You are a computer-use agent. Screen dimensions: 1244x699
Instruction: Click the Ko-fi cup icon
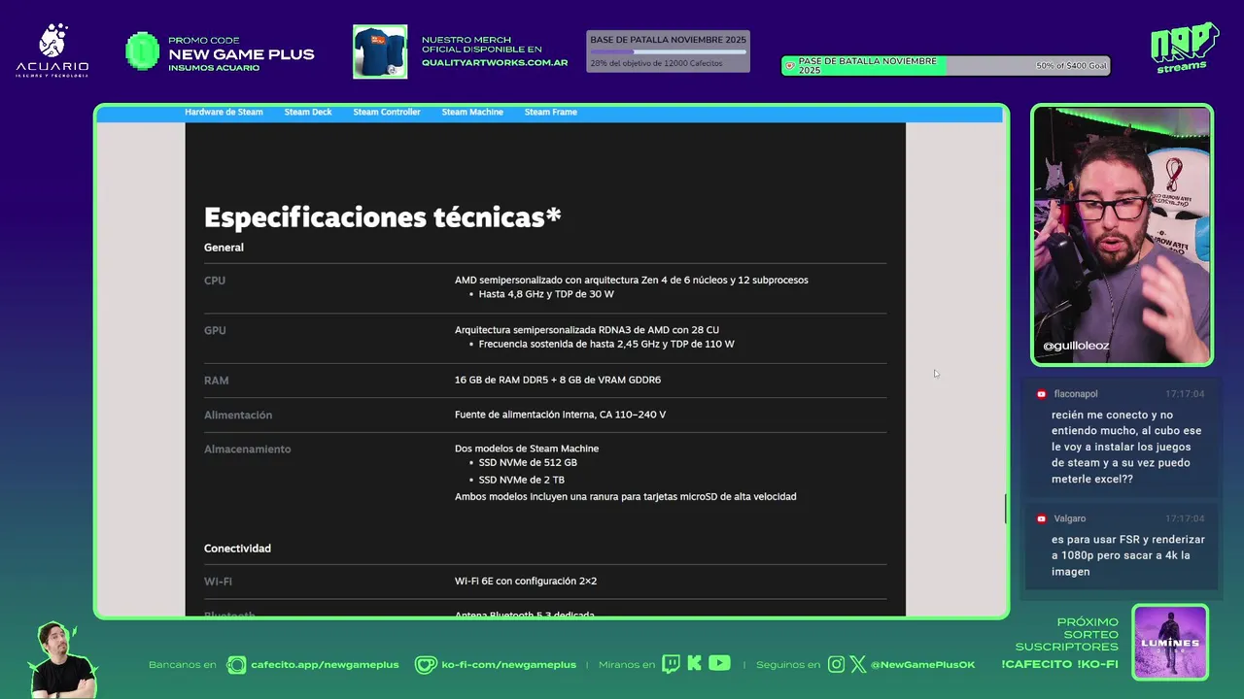[426, 665]
